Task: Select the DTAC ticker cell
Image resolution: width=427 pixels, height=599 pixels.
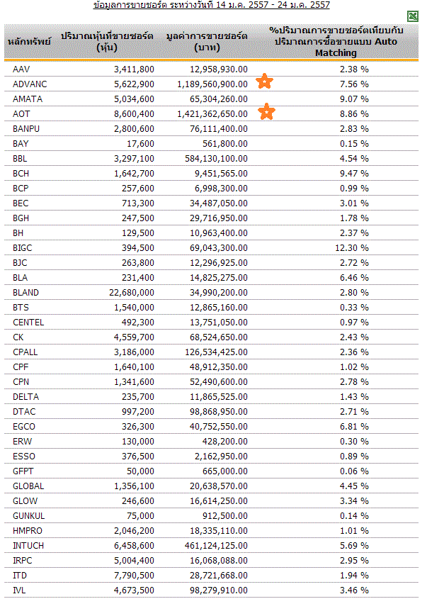Action: click(23, 412)
